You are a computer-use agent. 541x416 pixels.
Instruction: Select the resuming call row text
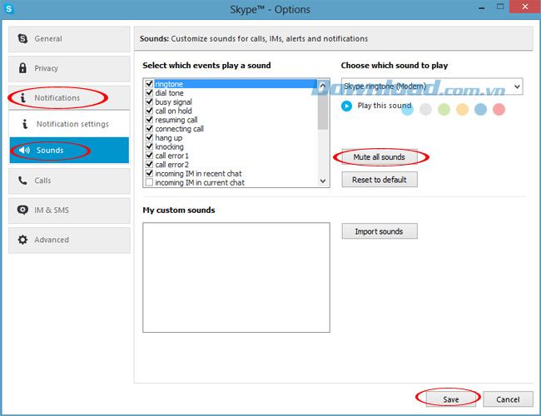[176, 120]
